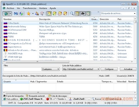This screenshot has height=107, width=139.
Task: Sort hubs by País column
Action: (125, 19)
